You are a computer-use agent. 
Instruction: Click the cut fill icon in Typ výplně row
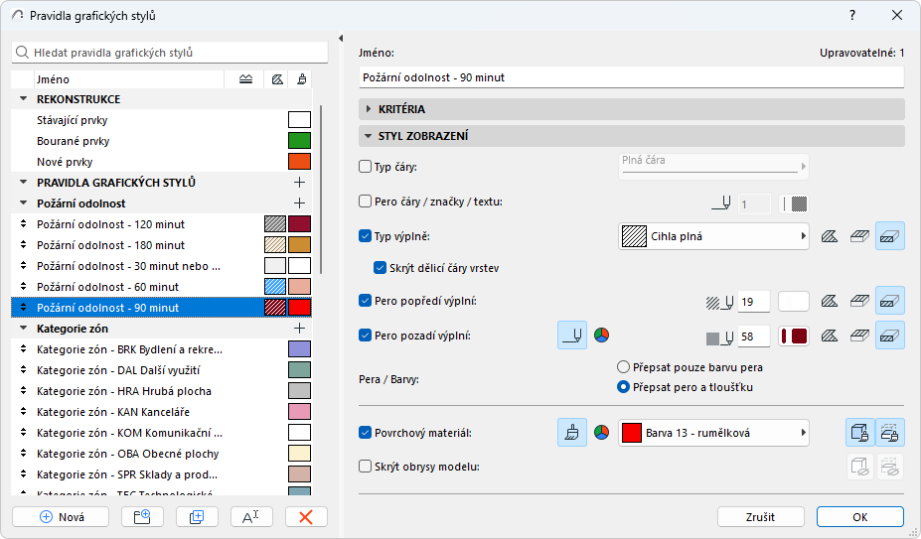(830, 236)
